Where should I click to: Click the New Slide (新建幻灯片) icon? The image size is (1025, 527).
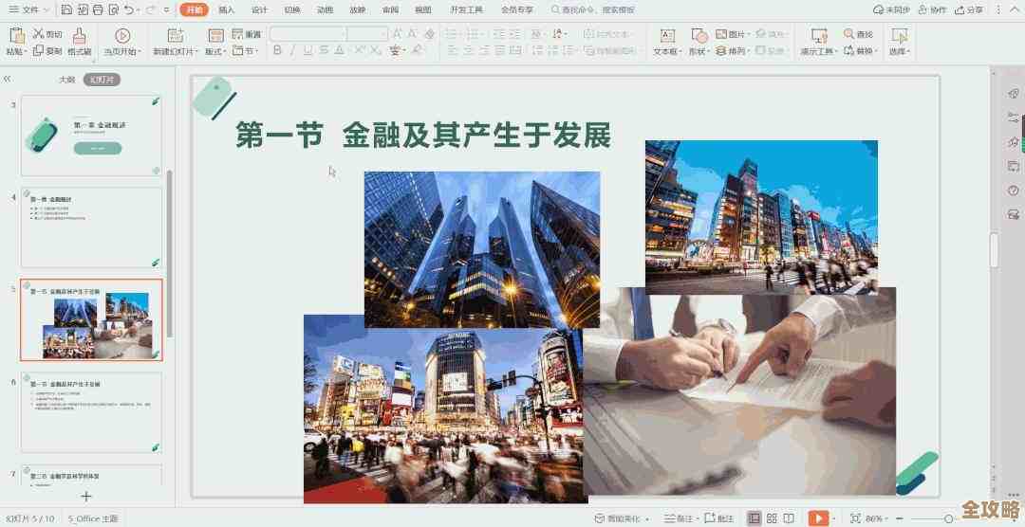[x=175, y=35]
